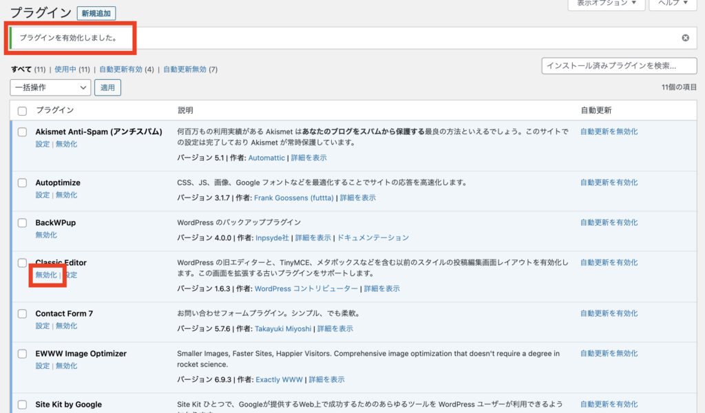The height and width of the screenshot is (413, 705).
Task: Open the Inpsyde社 author link
Action: [273, 237]
